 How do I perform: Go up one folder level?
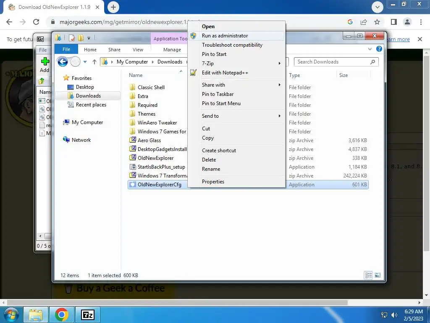pyautogui.click(x=94, y=62)
